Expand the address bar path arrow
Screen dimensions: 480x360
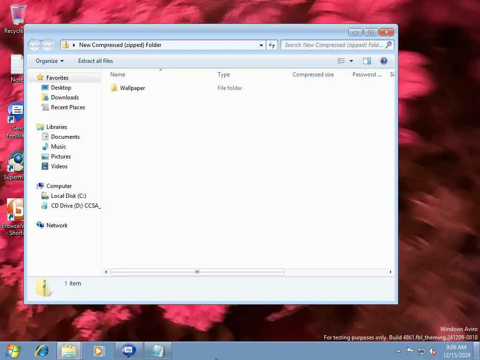pyautogui.click(x=74, y=45)
